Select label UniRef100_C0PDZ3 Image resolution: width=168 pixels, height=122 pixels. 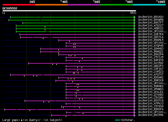pos(151,72)
